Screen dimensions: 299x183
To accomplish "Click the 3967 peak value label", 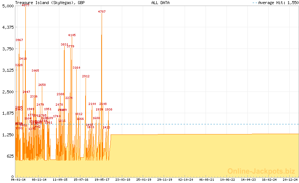I will point(19,40).
